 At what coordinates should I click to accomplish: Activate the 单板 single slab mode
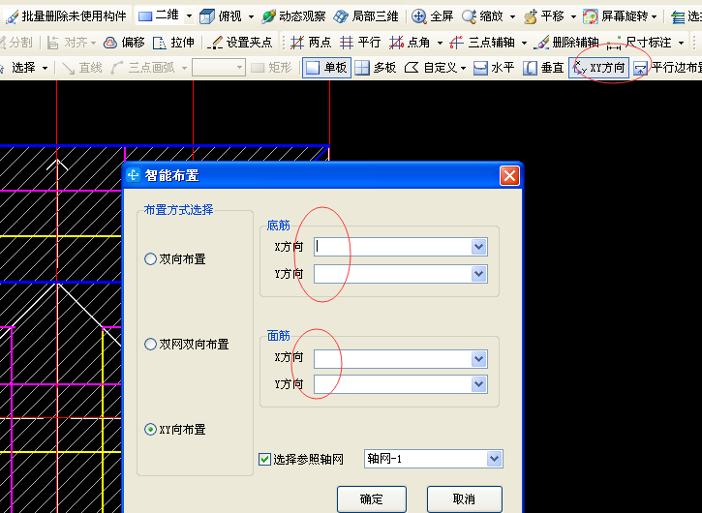click(326, 68)
